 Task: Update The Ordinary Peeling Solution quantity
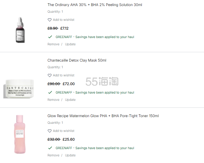point(70,44)
